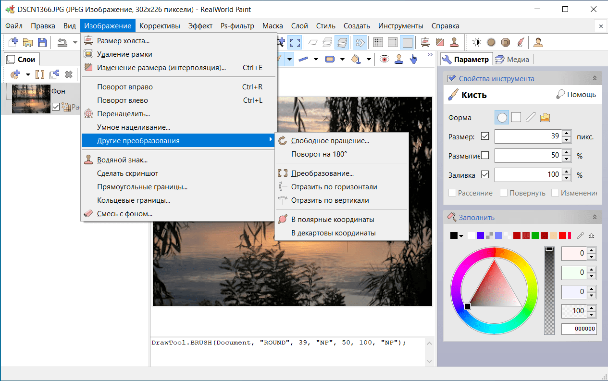The height and width of the screenshot is (381, 608).
Task: Select the round brush shape
Action: coord(502,117)
